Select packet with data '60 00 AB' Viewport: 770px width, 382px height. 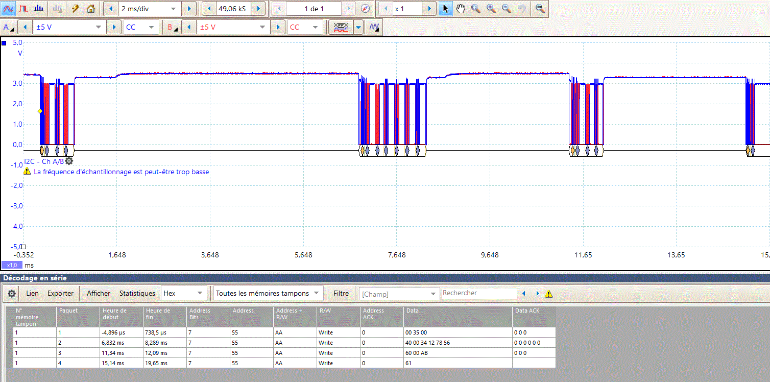coord(284,353)
